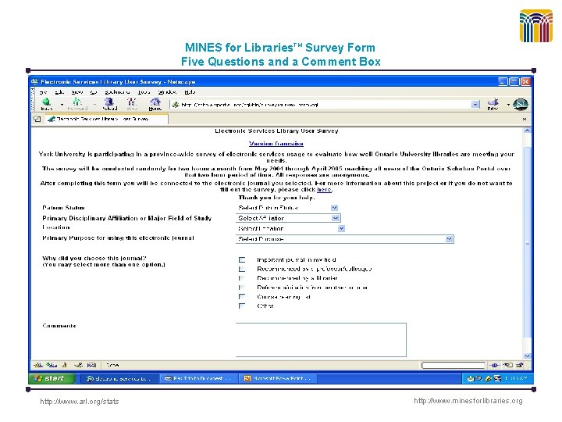Open the Select Patron Status dropdown

(x=286, y=208)
